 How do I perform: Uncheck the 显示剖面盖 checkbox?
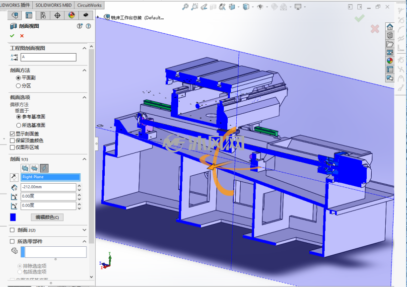tap(12, 134)
